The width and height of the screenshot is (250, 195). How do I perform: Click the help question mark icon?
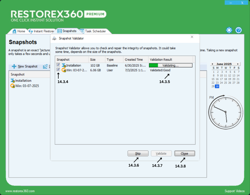pos(239,30)
